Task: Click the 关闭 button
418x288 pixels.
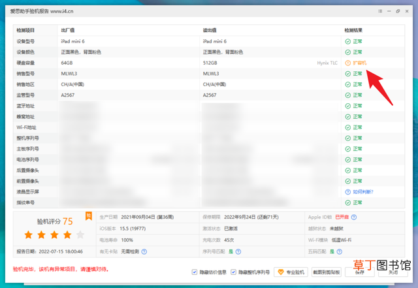Action: (393, 272)
